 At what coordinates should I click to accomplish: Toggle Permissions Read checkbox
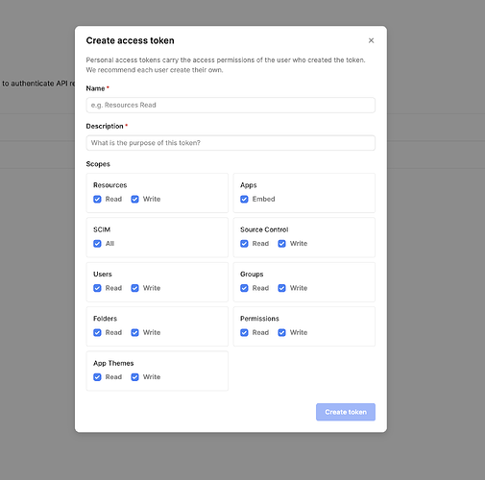(x=244, y=332)
